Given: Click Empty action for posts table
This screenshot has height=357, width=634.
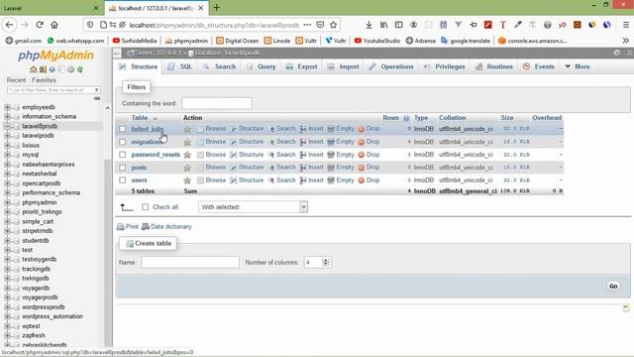Looking at the screenshot, I should [x=341, y=168].
